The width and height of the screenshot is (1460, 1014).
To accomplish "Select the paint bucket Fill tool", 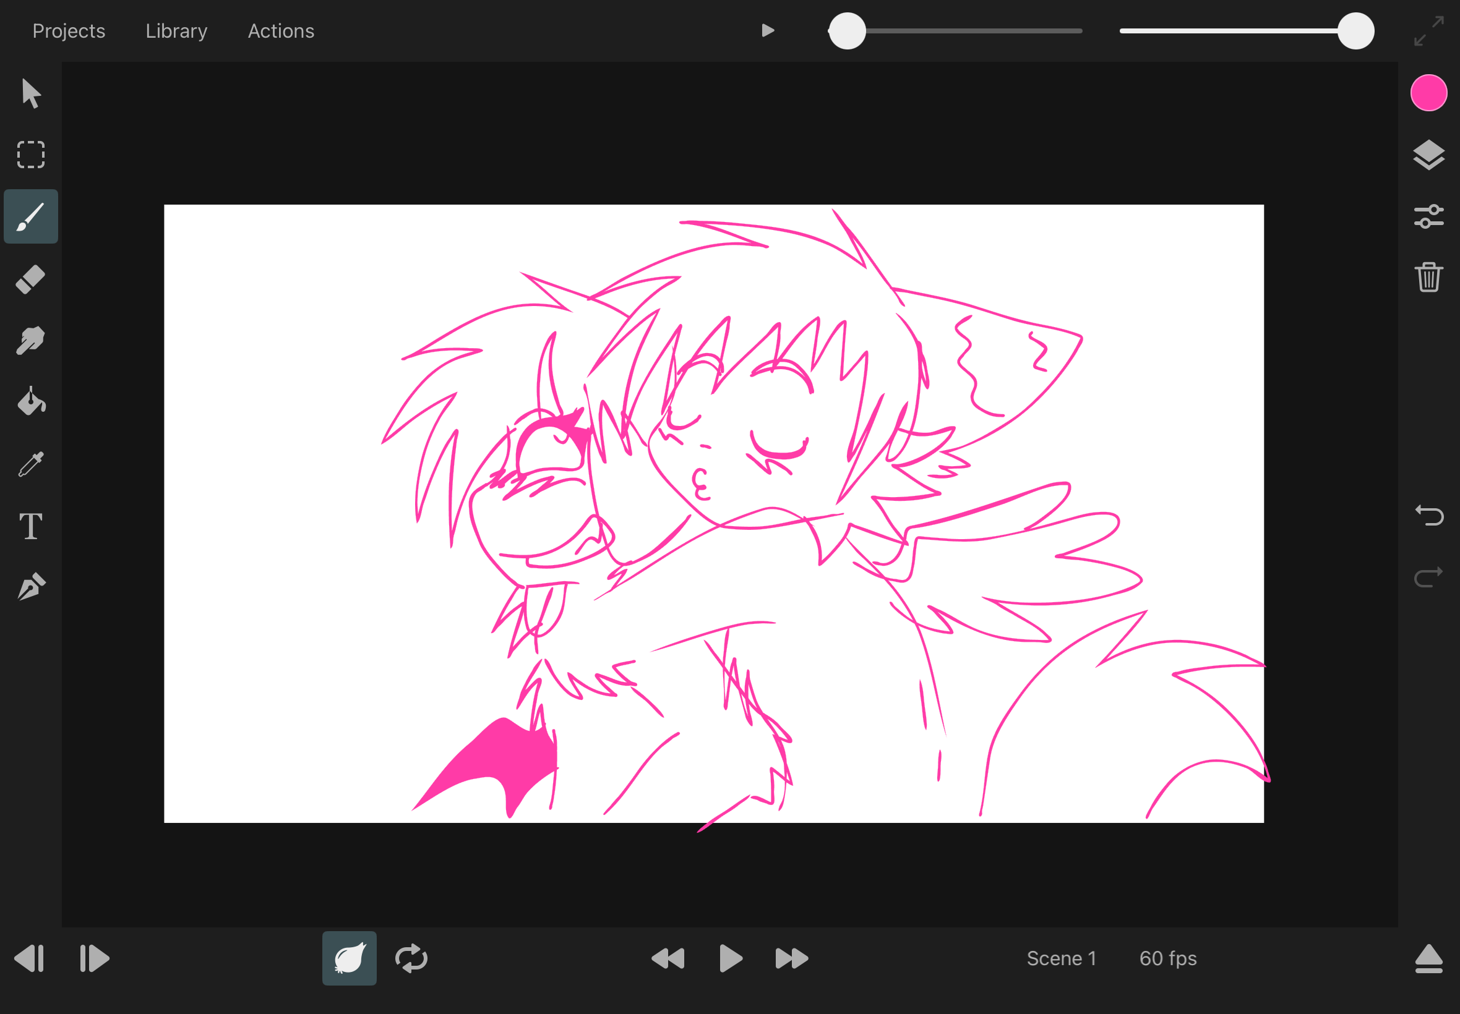I will click(30, 401).
